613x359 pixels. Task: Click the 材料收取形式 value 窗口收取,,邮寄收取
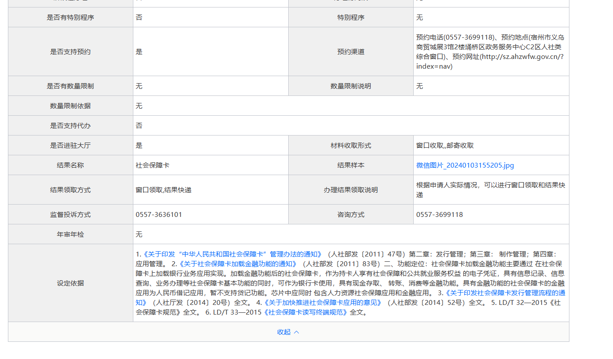click(445, 146)
